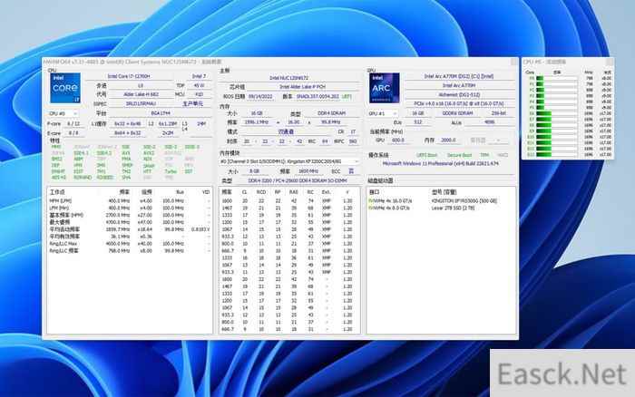
Task: Click the green UEFI label beside BIOS version
Action: click(x=347, y=97)
